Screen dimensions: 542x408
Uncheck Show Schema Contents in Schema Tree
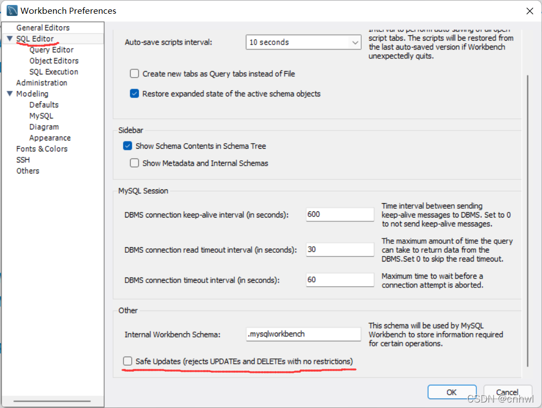tap(127, 146)
